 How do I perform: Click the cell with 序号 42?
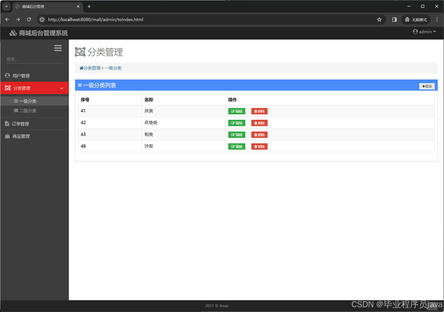pos(110,123)
